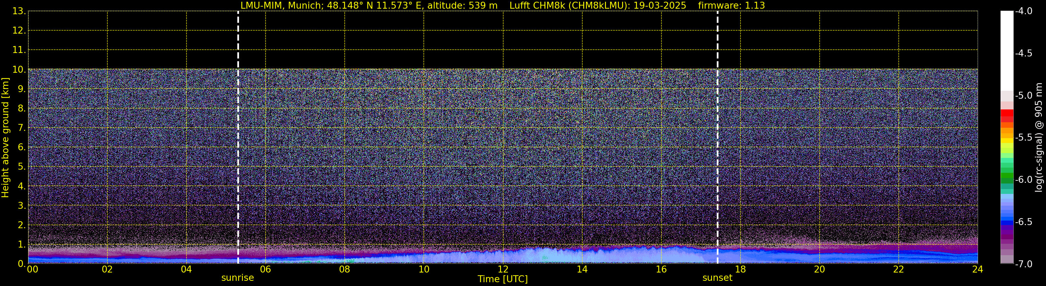Click the '-6.5' colorbar tick label

pos(1024,222)
